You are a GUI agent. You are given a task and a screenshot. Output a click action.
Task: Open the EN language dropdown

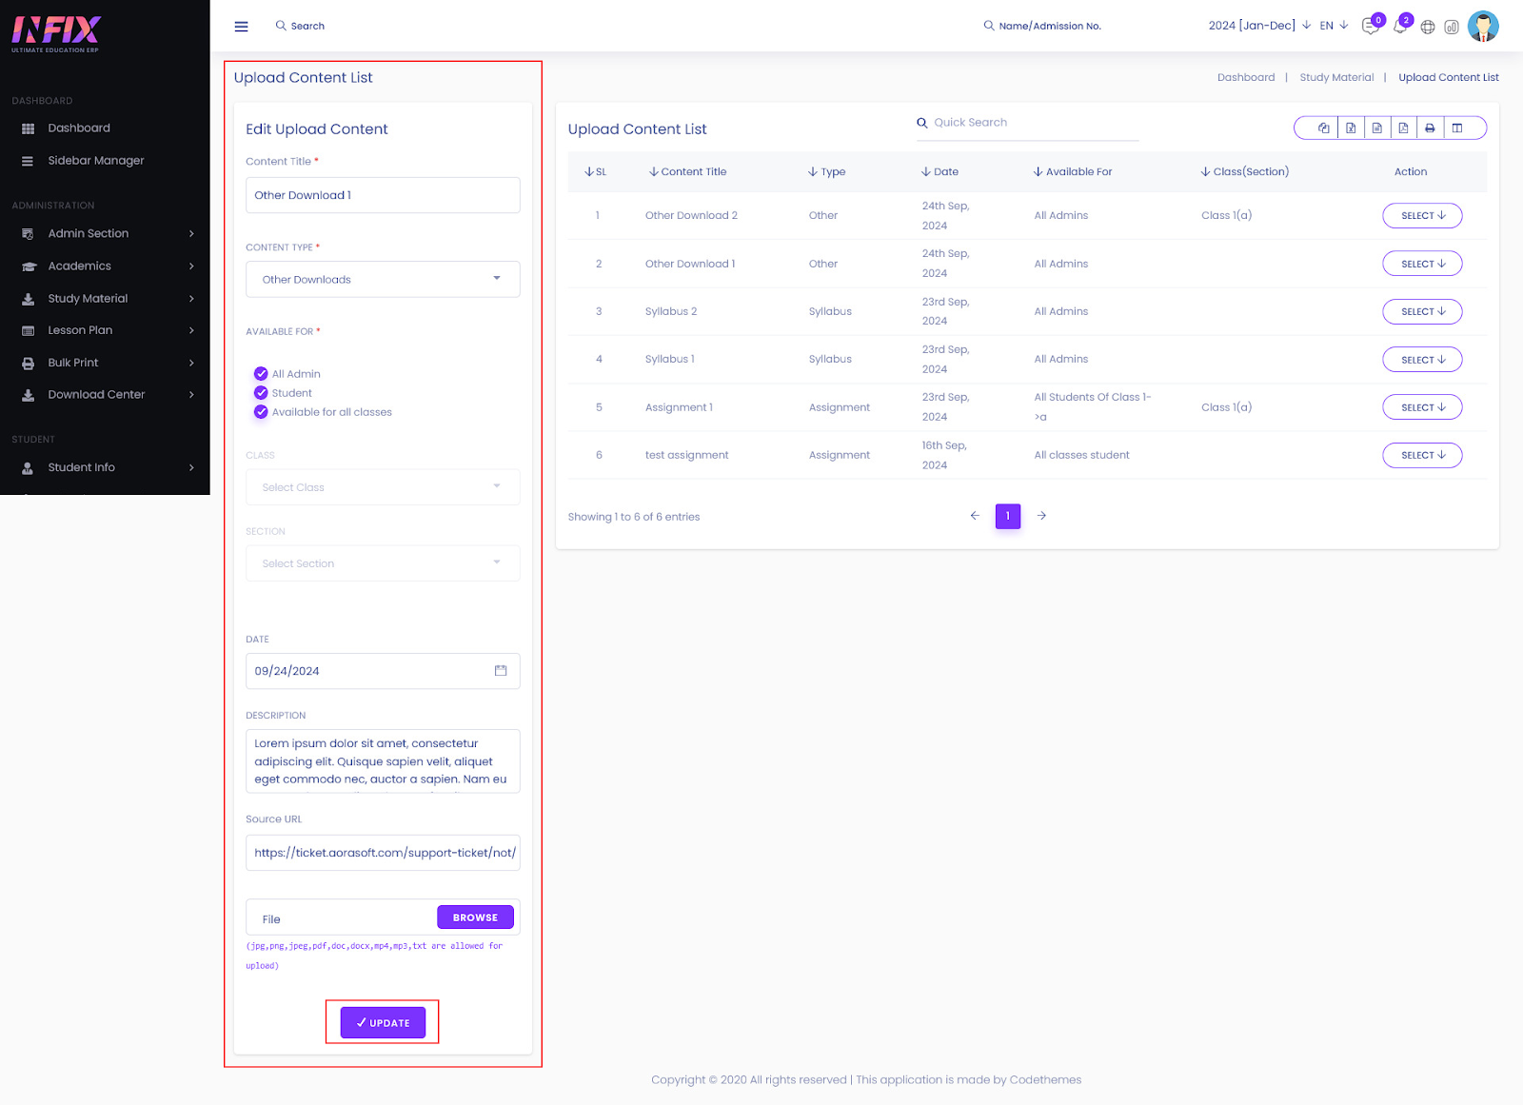[1334, 26]
